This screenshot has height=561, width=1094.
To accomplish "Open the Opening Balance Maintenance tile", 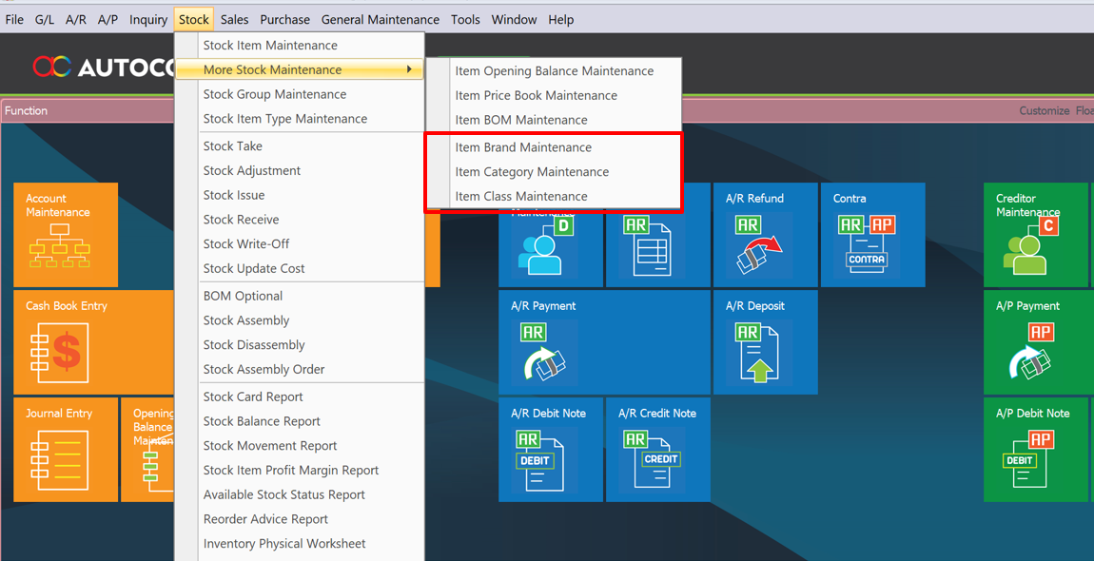I will click(x=147, y=450).
